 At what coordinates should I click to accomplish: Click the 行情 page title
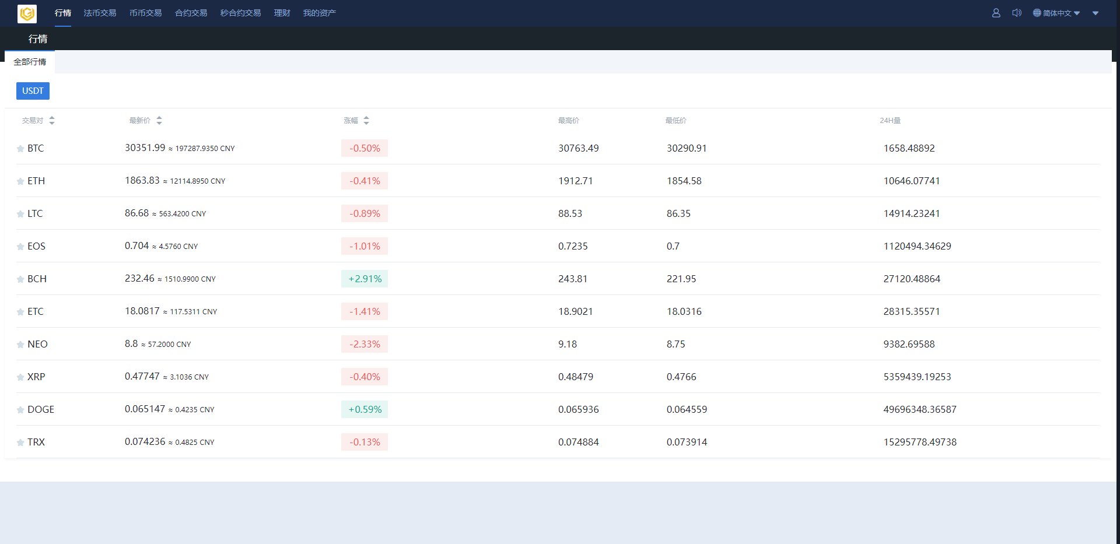tap(38, 38)
